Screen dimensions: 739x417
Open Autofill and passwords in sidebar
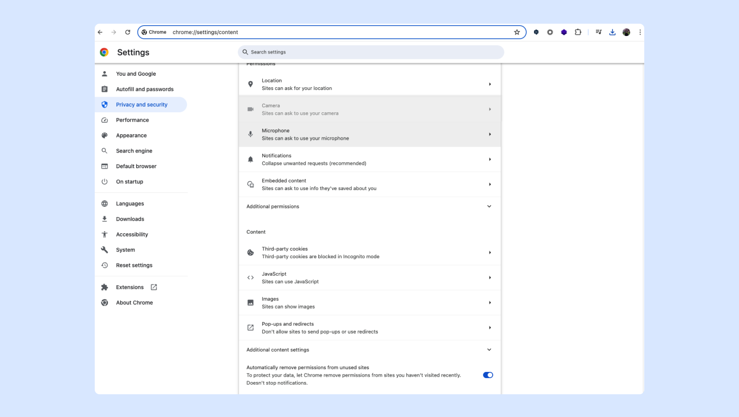pos(144,89)
